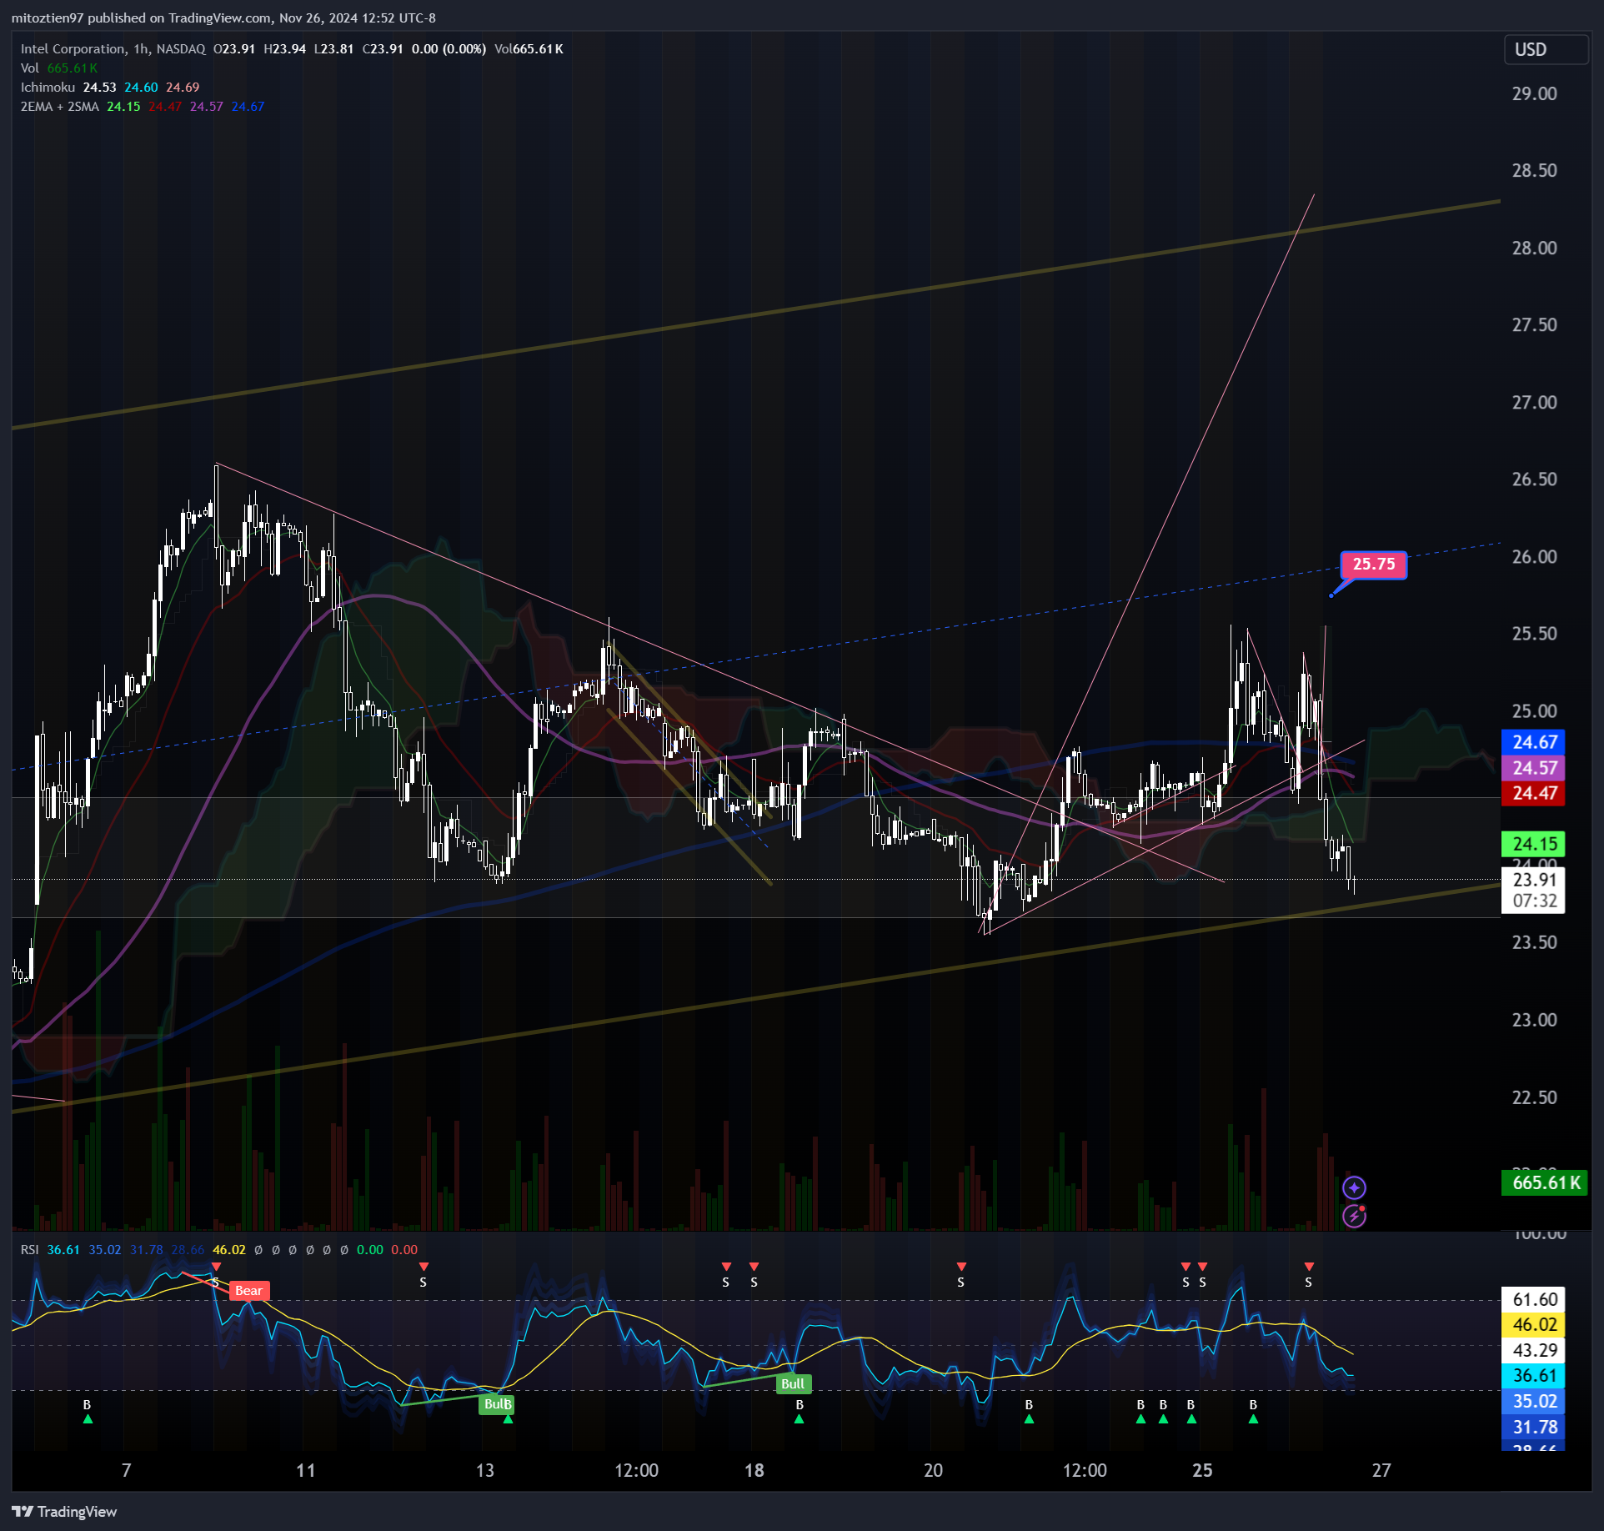Select the RSI indicator legend name

30,1250
